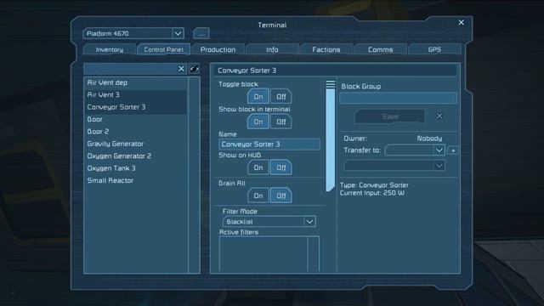Select Air Vent 3 in block list
The image size is (544, 306).
(x=135, y=94)
